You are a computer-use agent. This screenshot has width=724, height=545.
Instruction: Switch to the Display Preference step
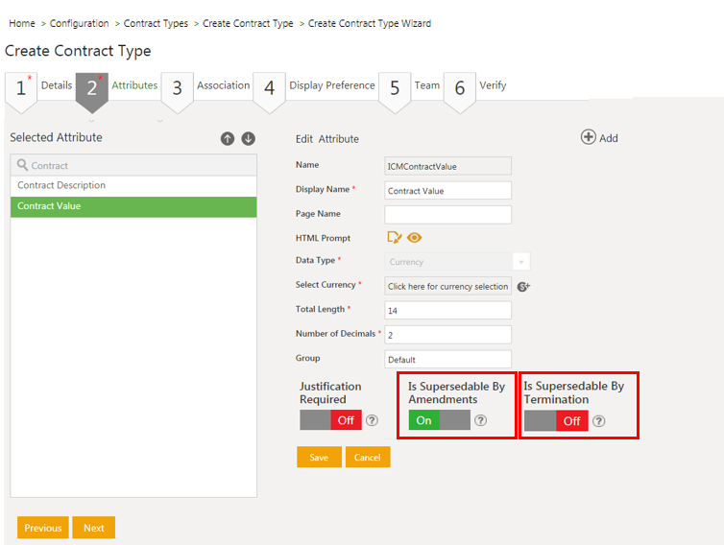tap(317, 86)
